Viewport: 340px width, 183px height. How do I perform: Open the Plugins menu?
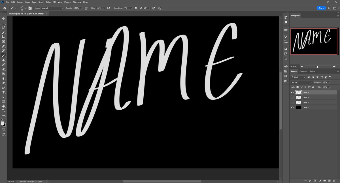(68, 2)
